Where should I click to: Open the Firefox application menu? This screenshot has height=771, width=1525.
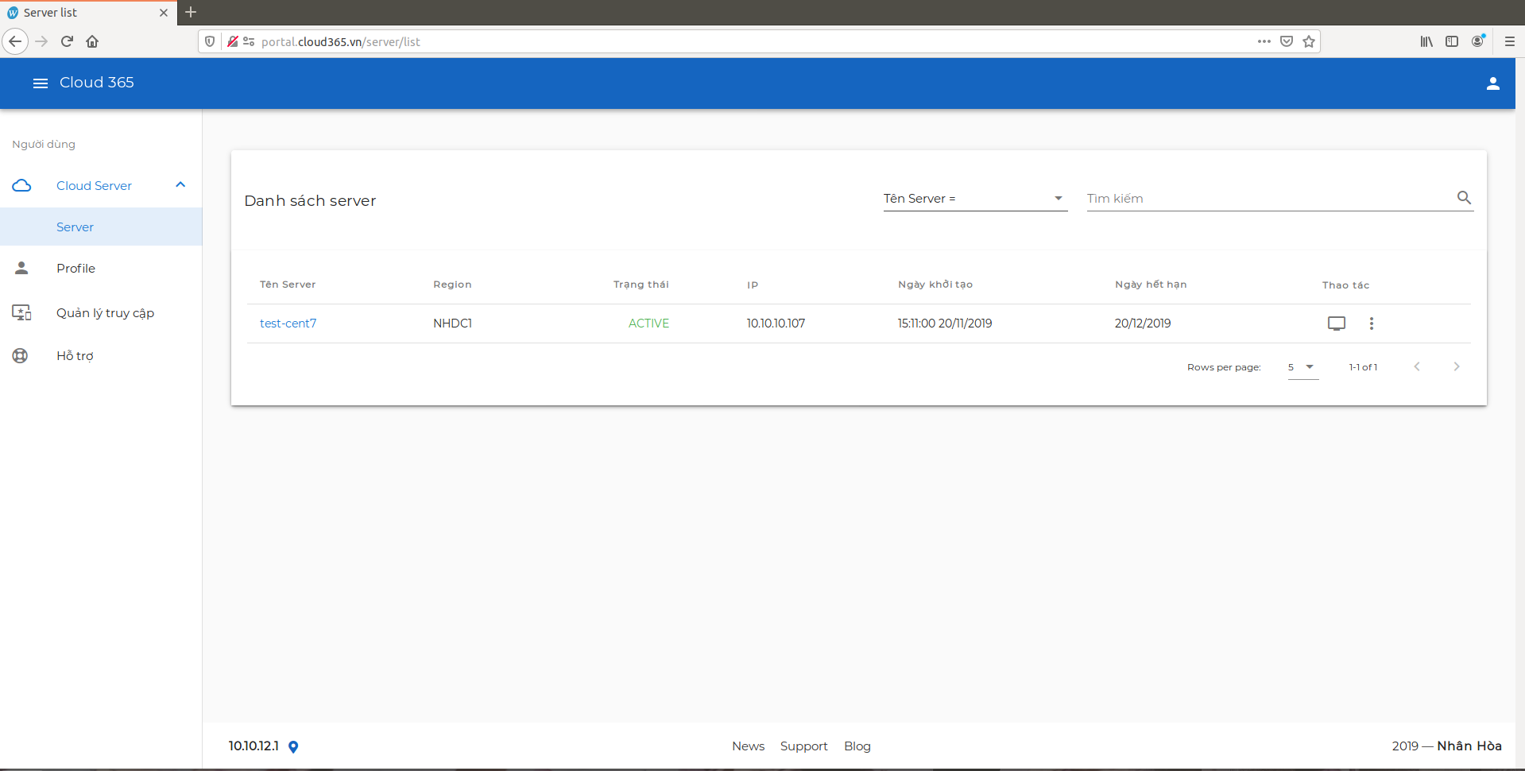point(1509,41)
